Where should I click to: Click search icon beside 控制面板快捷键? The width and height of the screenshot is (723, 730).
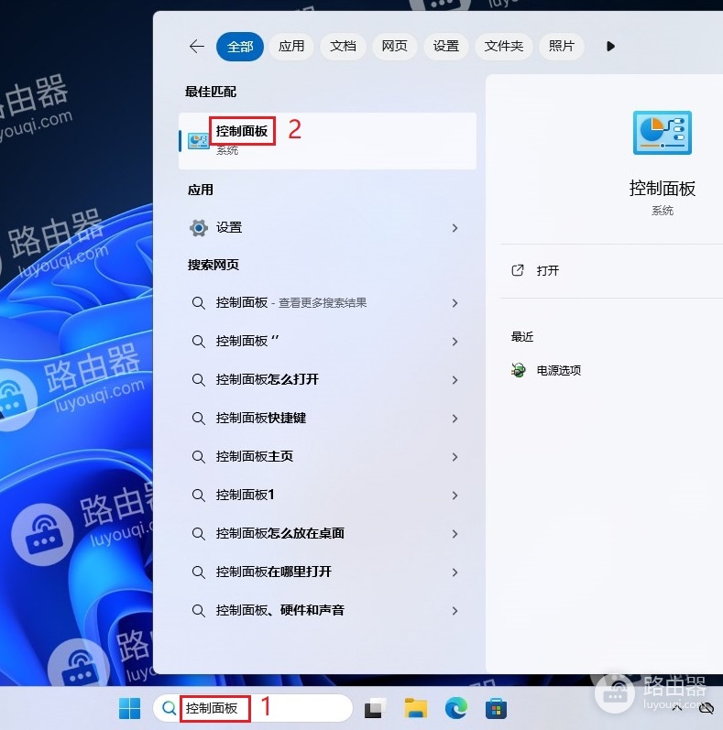tap(199, 419)
